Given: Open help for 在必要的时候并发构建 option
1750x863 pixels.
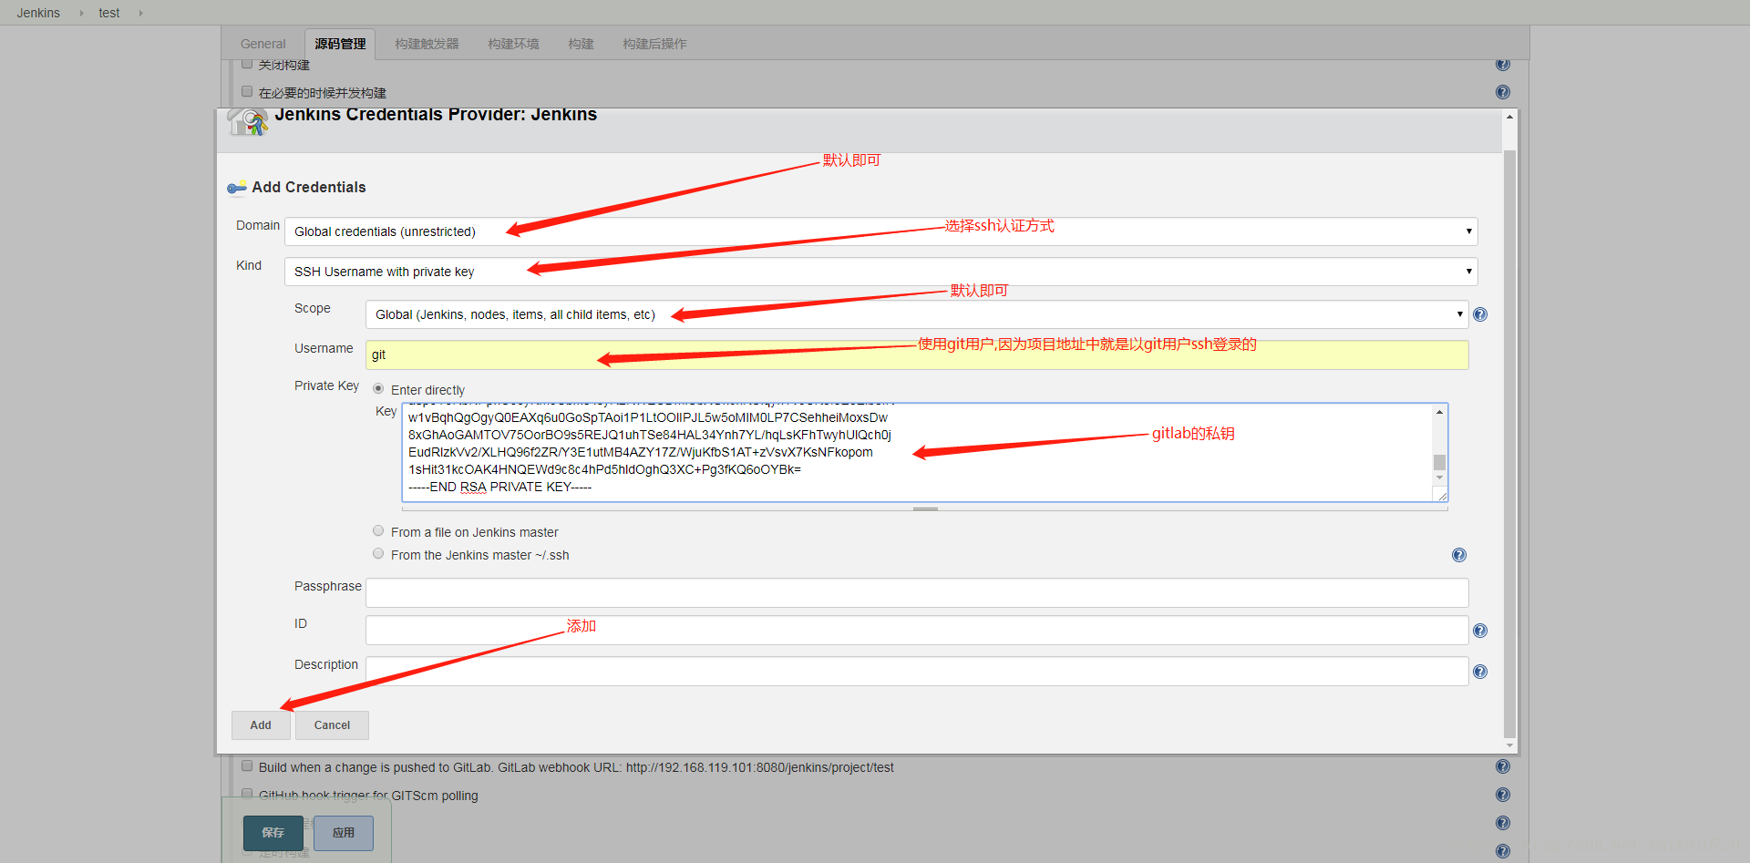Looking at the screenshot, I should (1503, 92).
